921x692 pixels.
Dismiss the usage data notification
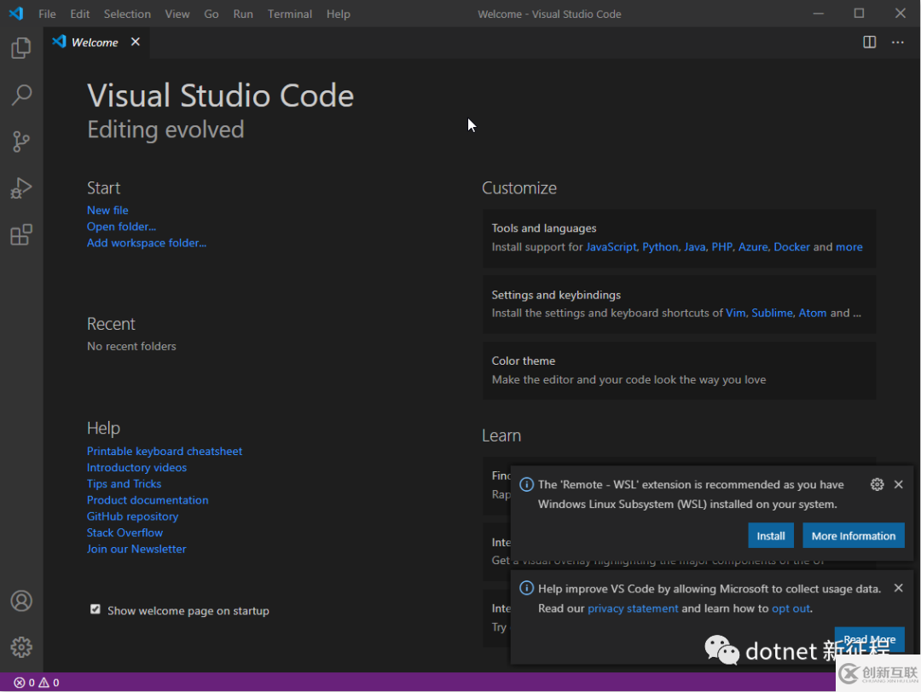898,588
